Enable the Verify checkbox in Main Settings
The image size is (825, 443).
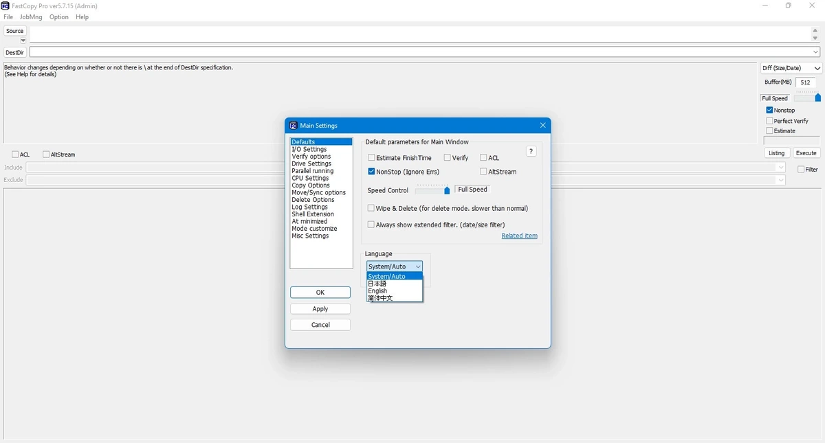(x=448, y=158)
